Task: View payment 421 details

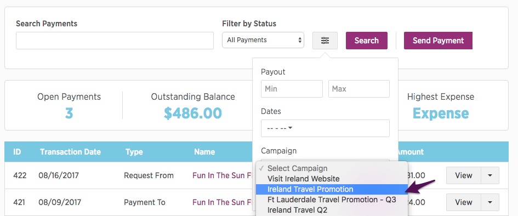Action: [464, 202]
